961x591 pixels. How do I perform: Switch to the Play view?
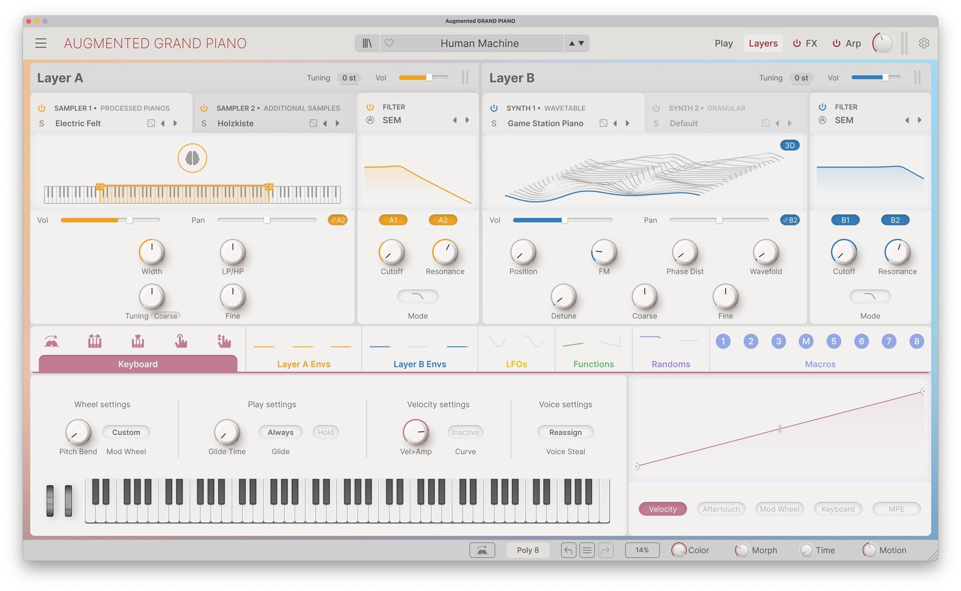point(723,43)
